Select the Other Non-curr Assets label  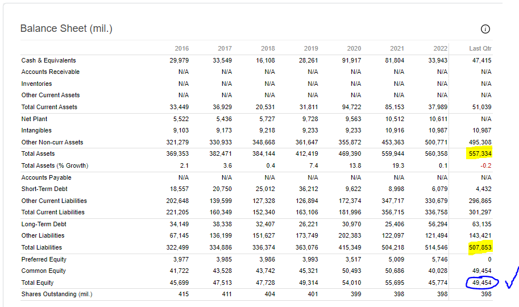pos(52,142)
